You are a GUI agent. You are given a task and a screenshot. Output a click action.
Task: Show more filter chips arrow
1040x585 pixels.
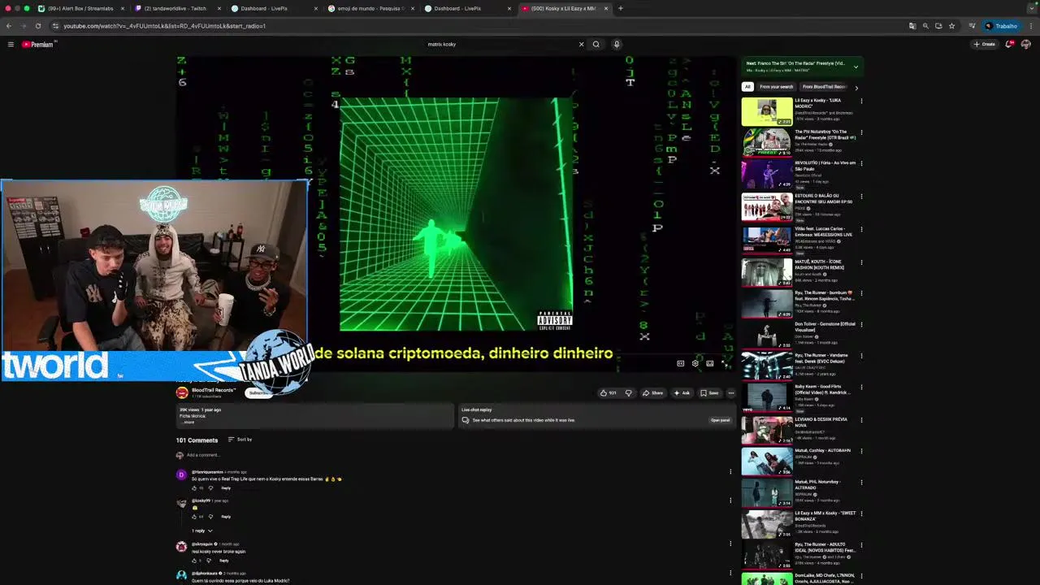coord(856,87)
